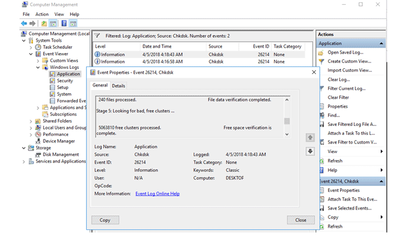Collapse the Event Viewer node
Image resolution: width=409 pixels, height=246 pixels.
(31, 54)
